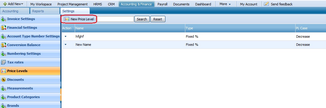
Task: Open action arrow for New Name row
Action: click(x=65, y=44)
